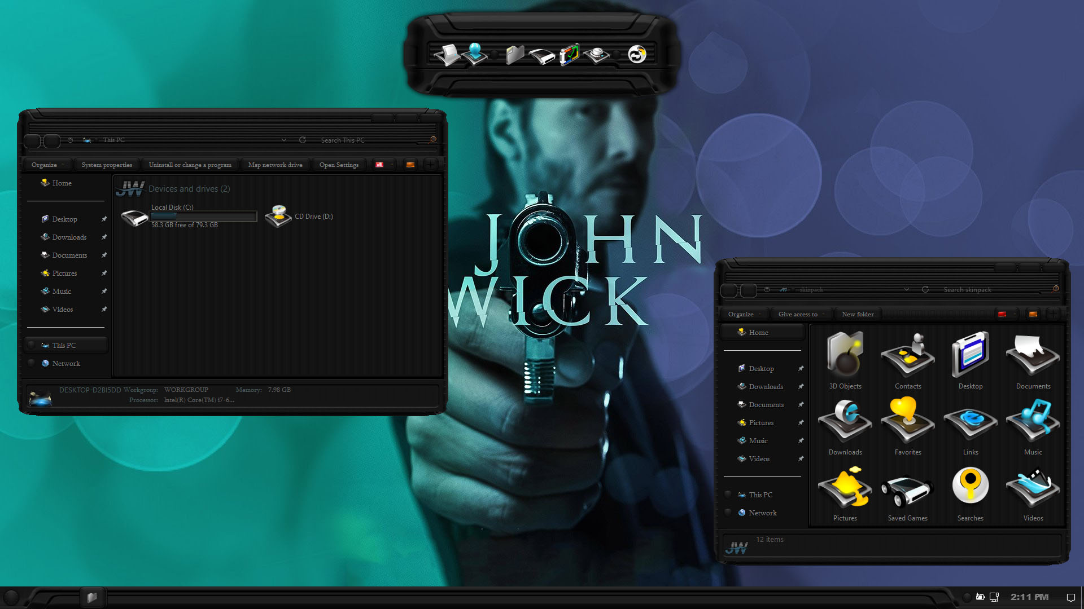This screenshot has height=609, width=1084.
Task: Open the Searches folder icon
Action: [970, 486]
